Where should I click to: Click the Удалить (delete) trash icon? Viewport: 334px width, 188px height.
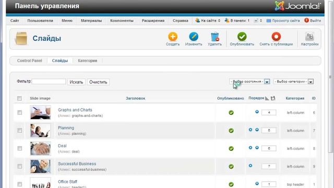coord(214,37)
